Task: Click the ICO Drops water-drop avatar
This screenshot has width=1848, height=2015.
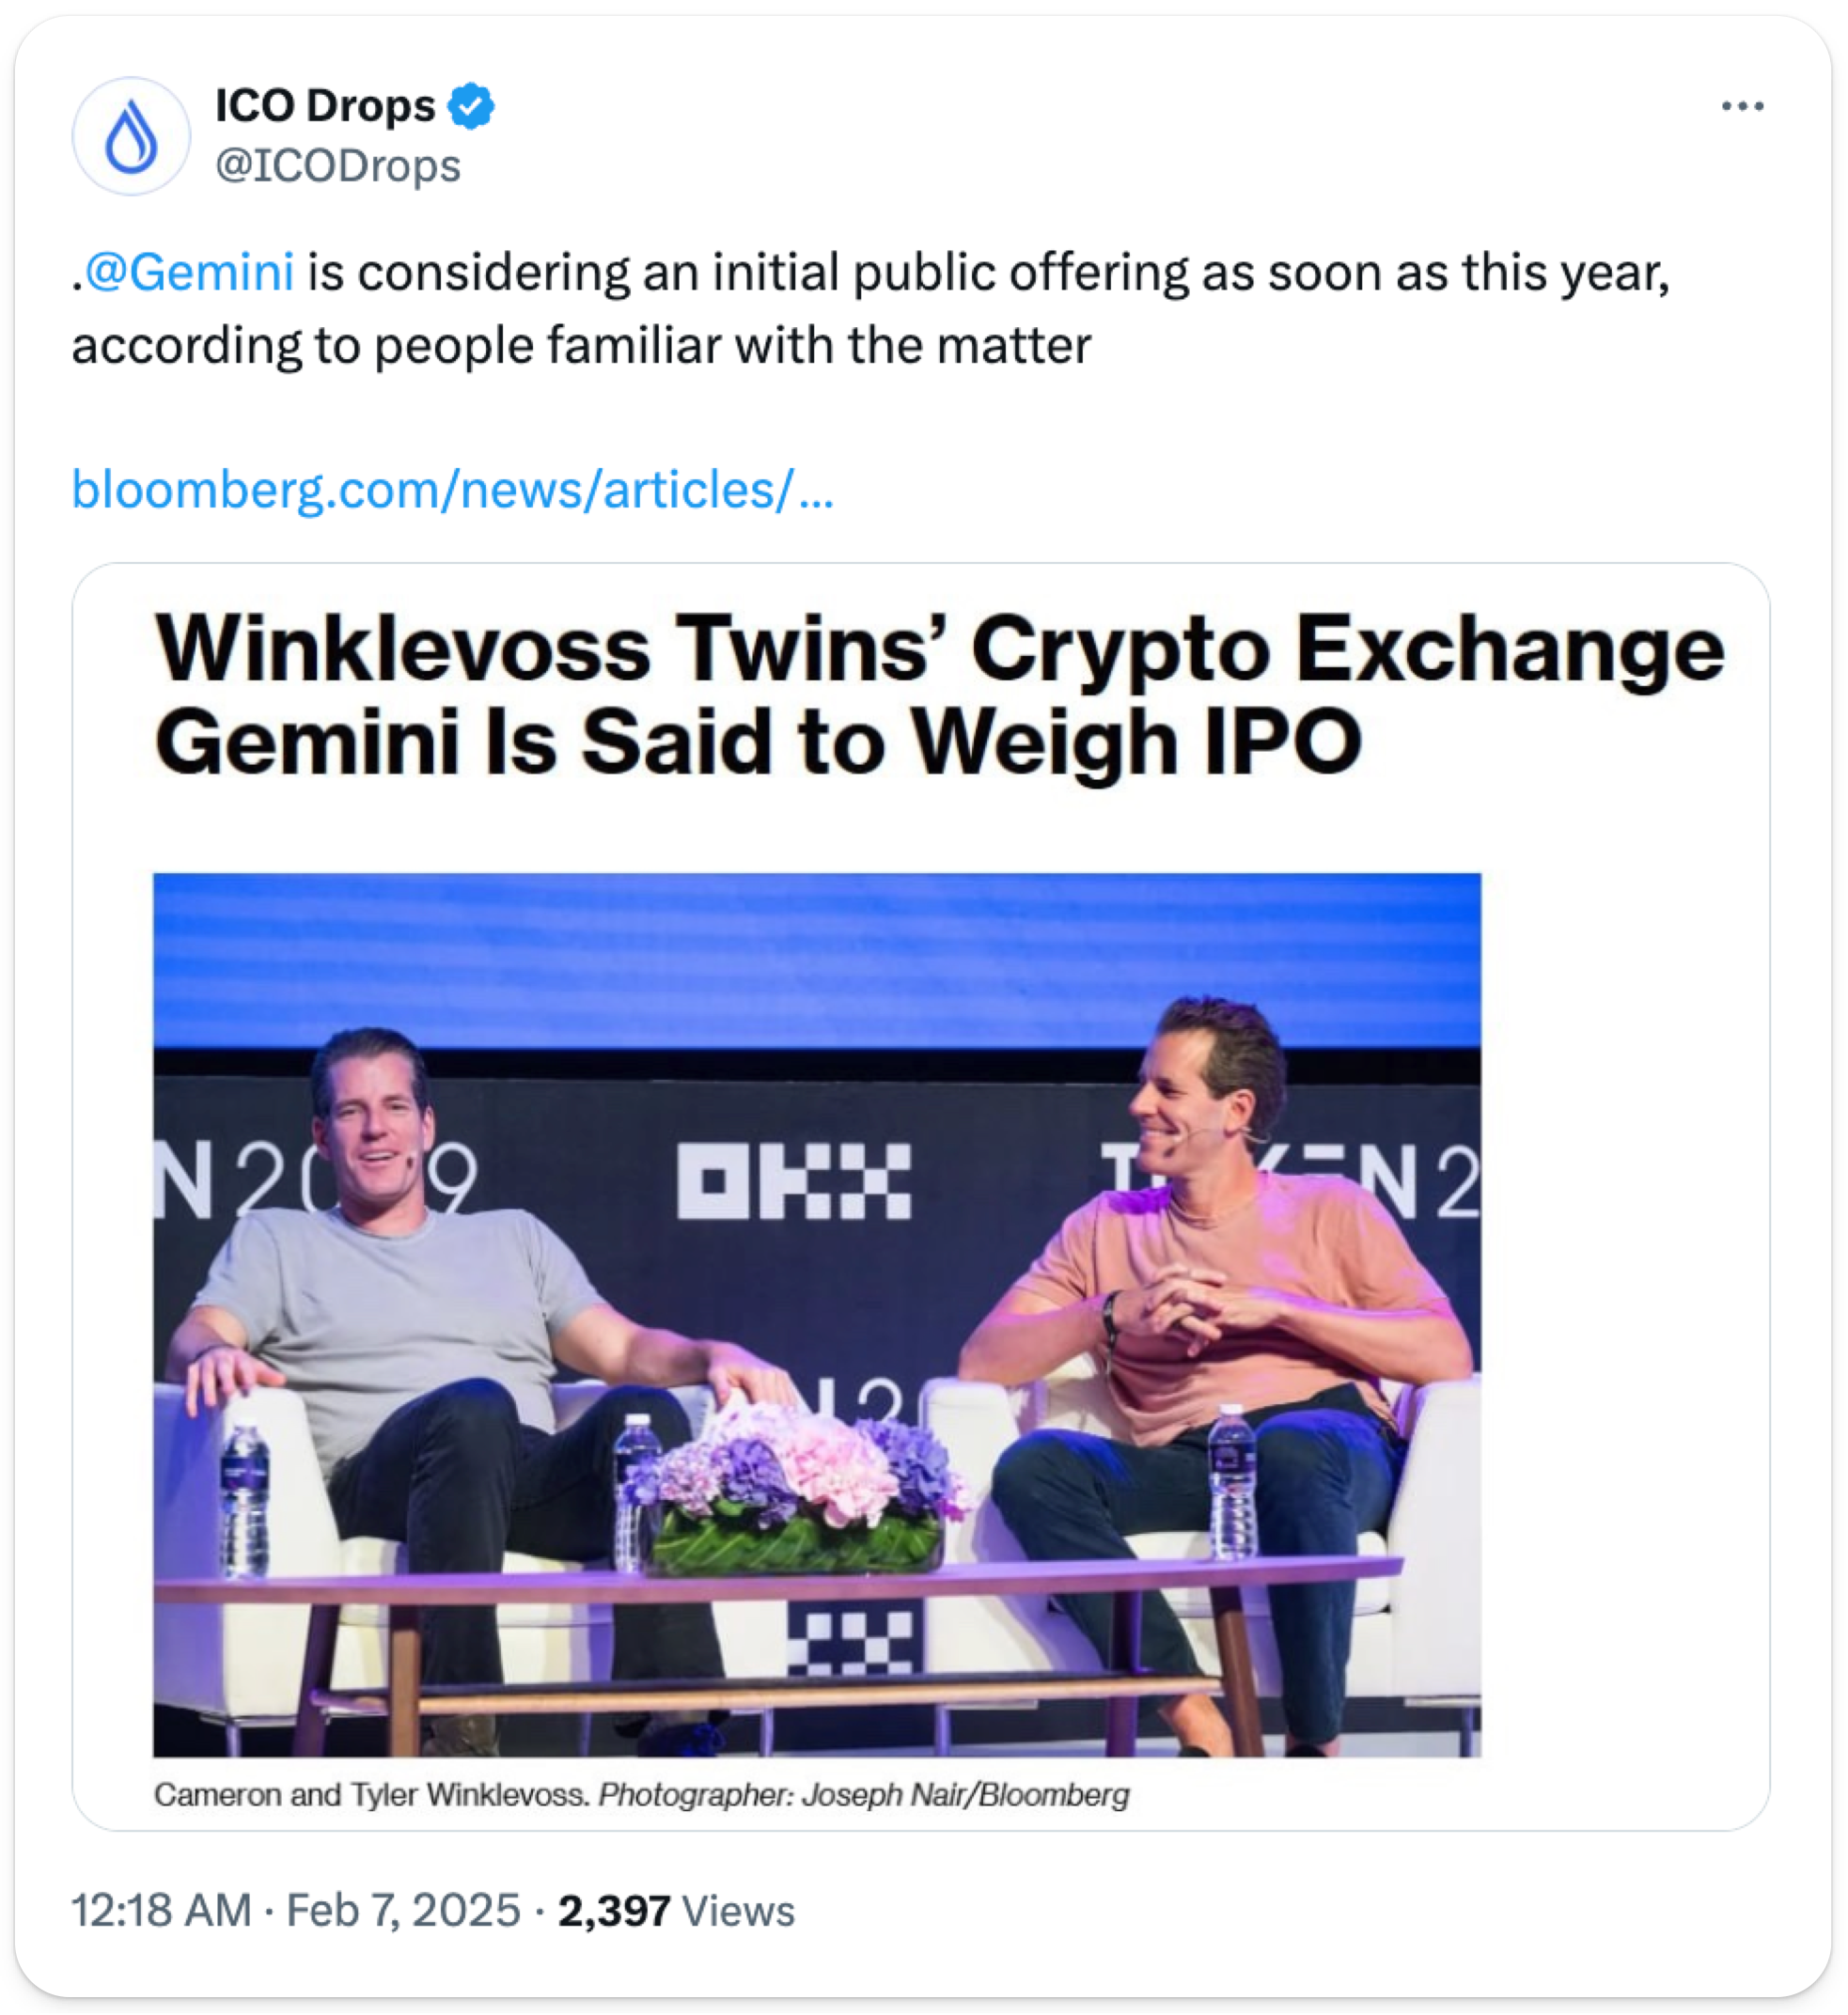Action: 131,136
